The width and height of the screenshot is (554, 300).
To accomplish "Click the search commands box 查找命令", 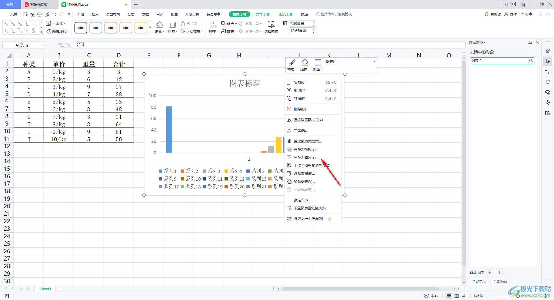I will [334, 14].
